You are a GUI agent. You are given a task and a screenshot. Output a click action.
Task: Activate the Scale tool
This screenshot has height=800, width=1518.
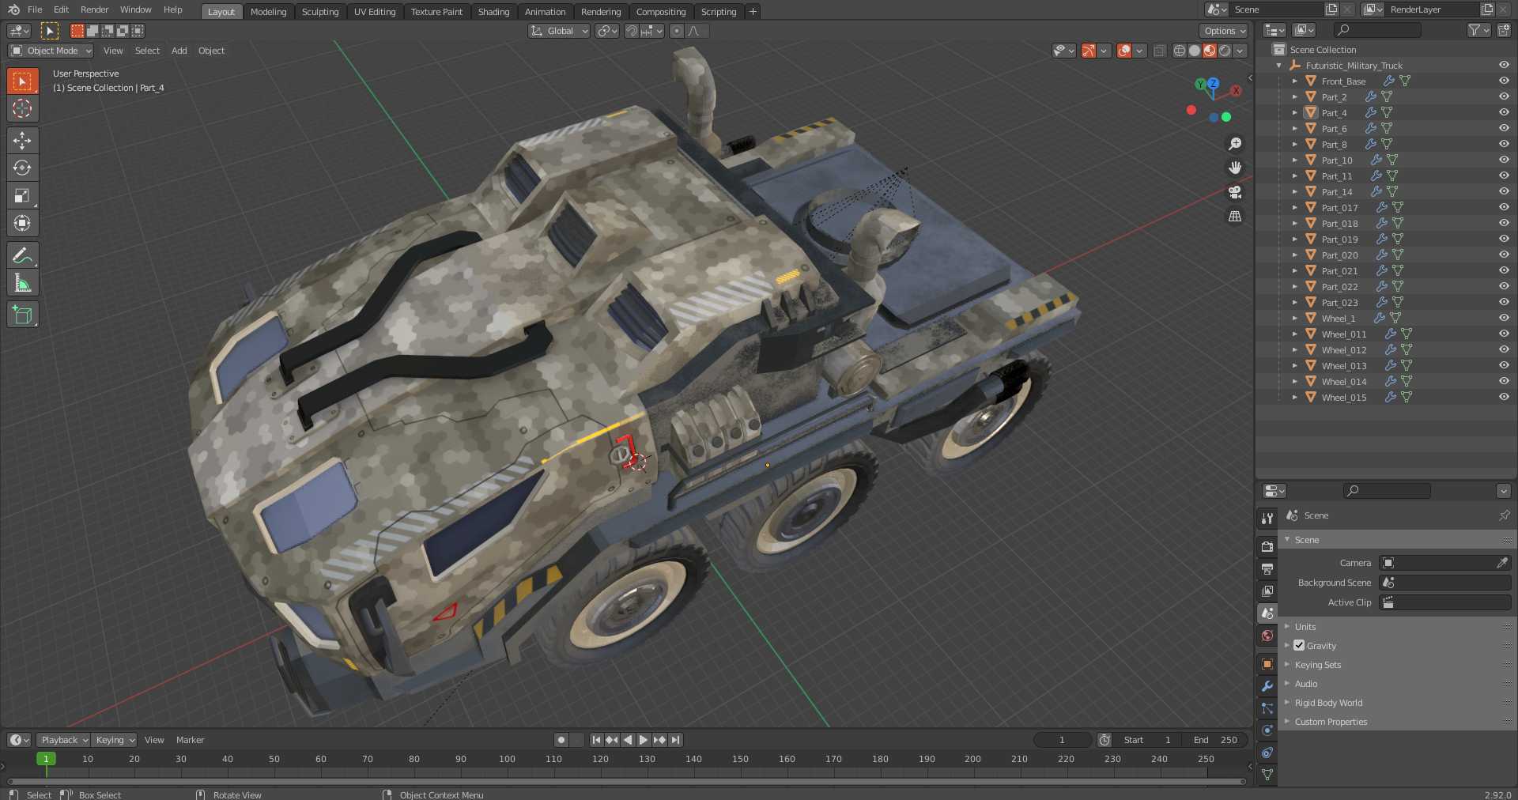pyautogui.click(x=22, y=195)
